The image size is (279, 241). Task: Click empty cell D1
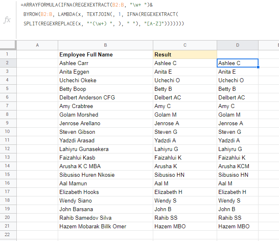pyautogui.click(x=238, y=54)
